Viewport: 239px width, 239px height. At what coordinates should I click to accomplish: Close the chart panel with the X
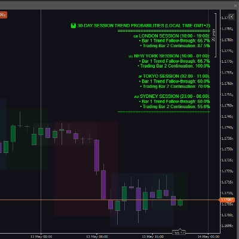click(x=235, y=6)
